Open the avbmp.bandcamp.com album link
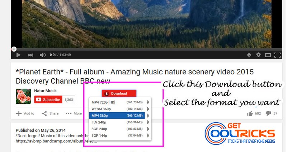 click(x=56, y=141)
